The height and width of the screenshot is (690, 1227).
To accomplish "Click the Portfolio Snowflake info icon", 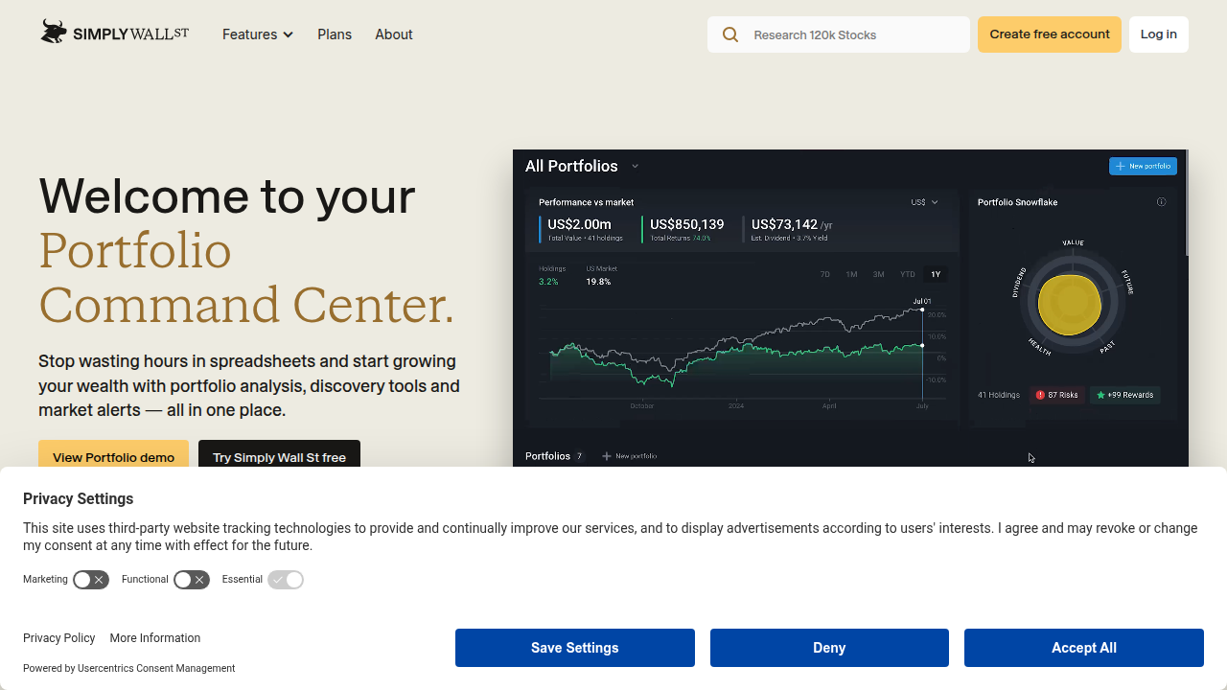I will 1162,202.
